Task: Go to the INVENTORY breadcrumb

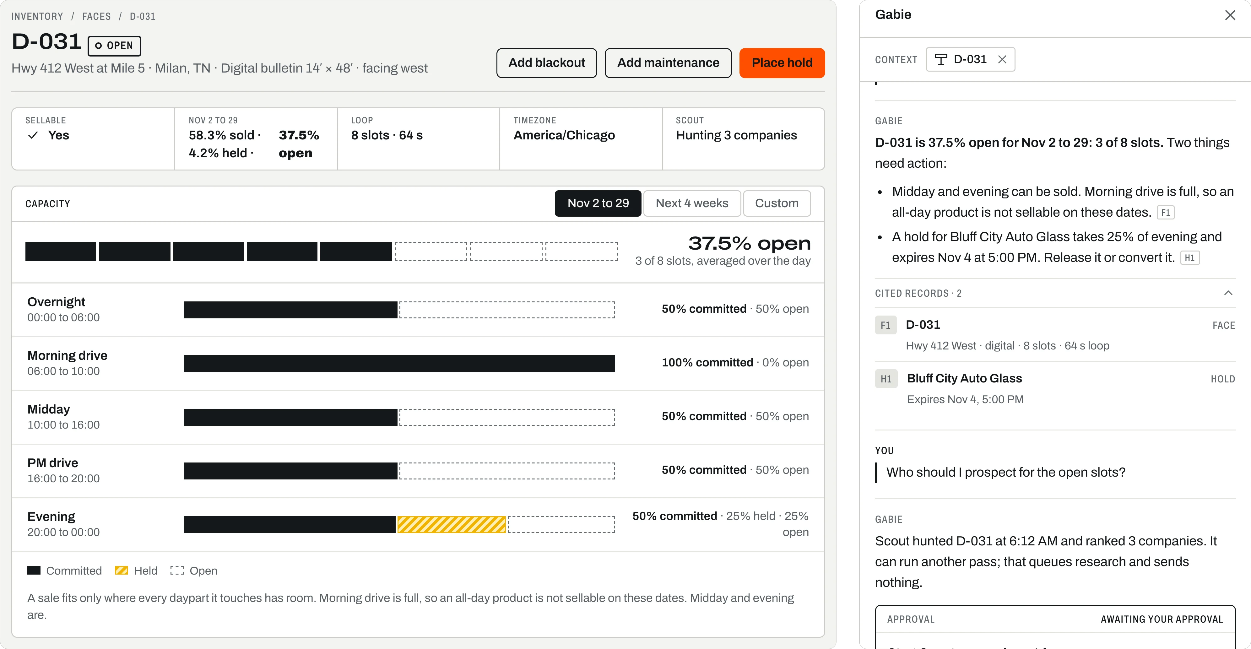Action: click(37, 17)
